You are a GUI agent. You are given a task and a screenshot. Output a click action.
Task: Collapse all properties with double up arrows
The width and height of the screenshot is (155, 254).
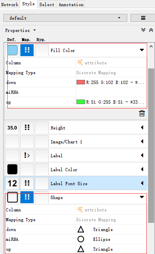point(151,30)
